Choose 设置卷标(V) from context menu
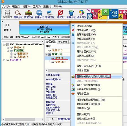127x126 pixels. [x=97, y=108]
